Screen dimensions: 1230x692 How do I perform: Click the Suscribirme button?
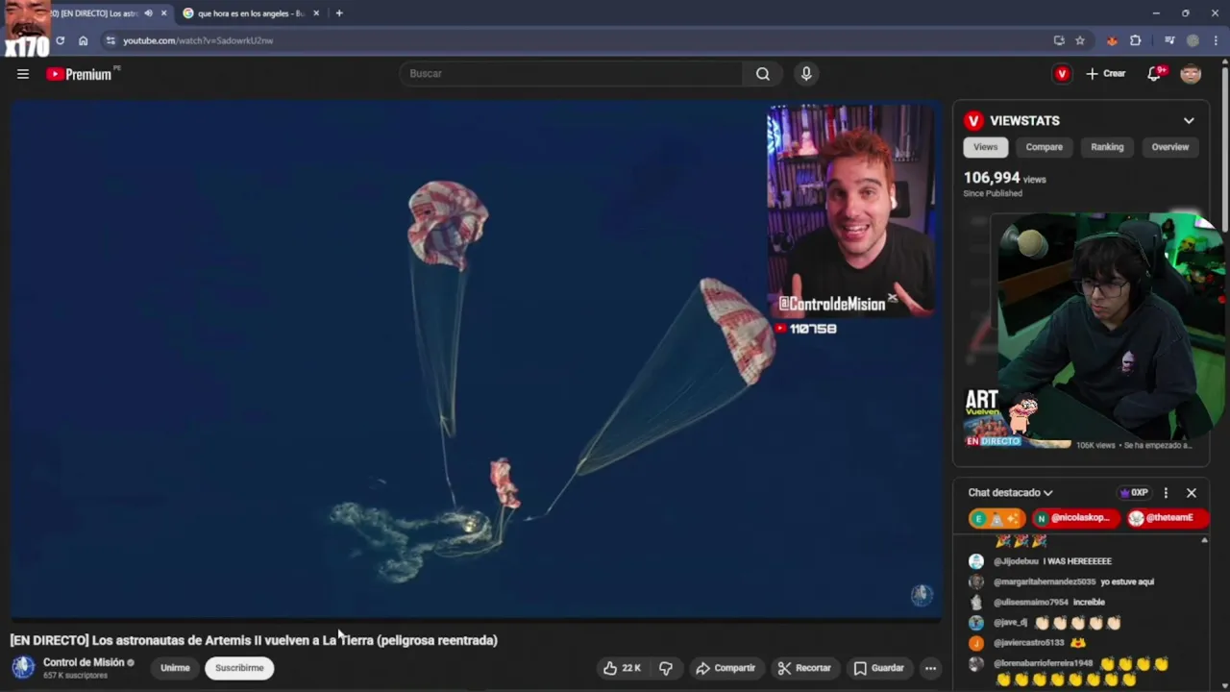point(239,668)
